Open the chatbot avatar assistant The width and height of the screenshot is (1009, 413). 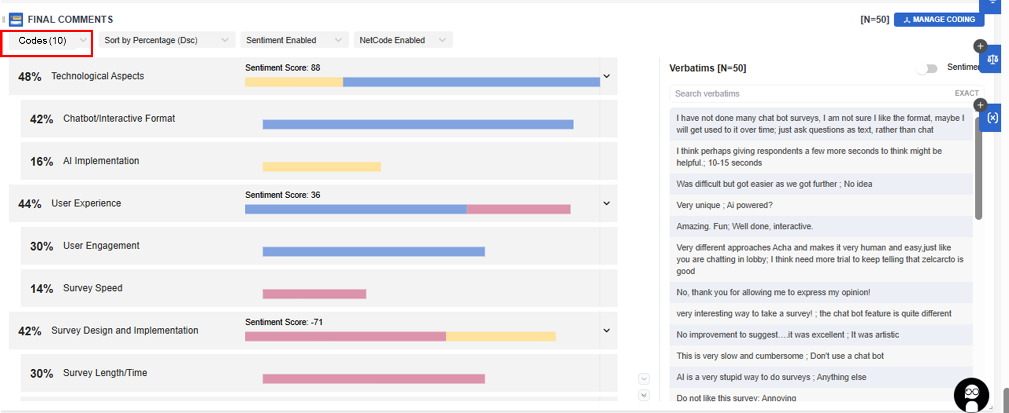(971, 394)
